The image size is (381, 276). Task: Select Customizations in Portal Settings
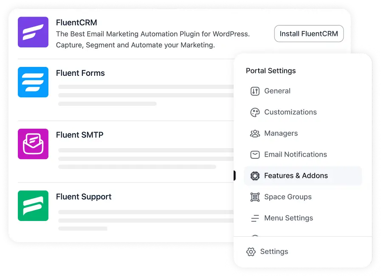click(291, 112)
